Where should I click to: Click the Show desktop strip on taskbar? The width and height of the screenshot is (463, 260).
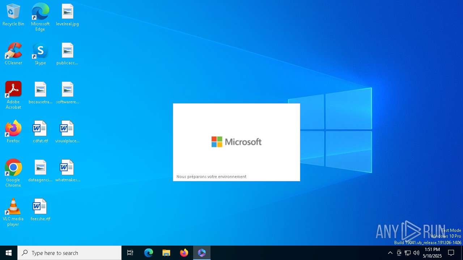462,253
